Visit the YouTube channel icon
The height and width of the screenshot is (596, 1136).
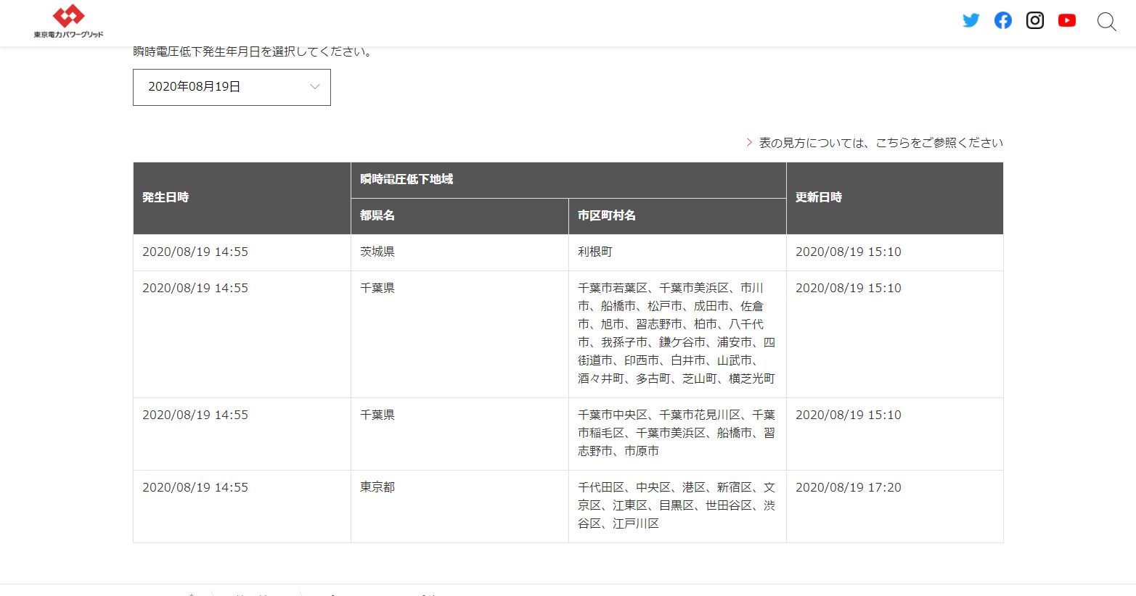(1066, 20)
